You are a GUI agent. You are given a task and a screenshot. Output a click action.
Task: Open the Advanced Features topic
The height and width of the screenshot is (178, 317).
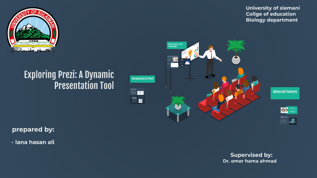[x=285, y=93]
